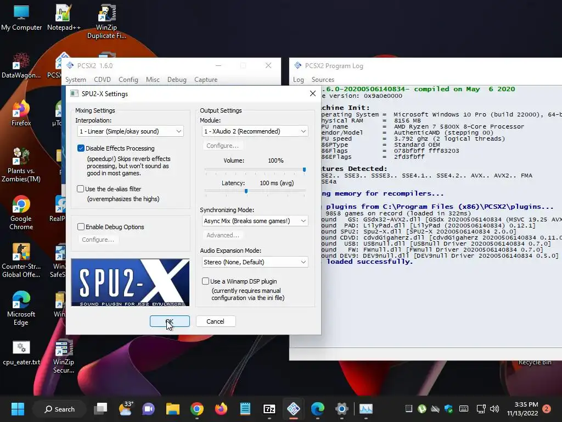Click the OneDrive cloud tray icon
This screenshot has height=422, width=562.
(x=435, y=409)
